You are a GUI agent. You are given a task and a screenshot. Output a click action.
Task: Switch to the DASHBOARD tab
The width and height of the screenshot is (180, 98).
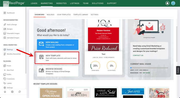click(40, 15)
